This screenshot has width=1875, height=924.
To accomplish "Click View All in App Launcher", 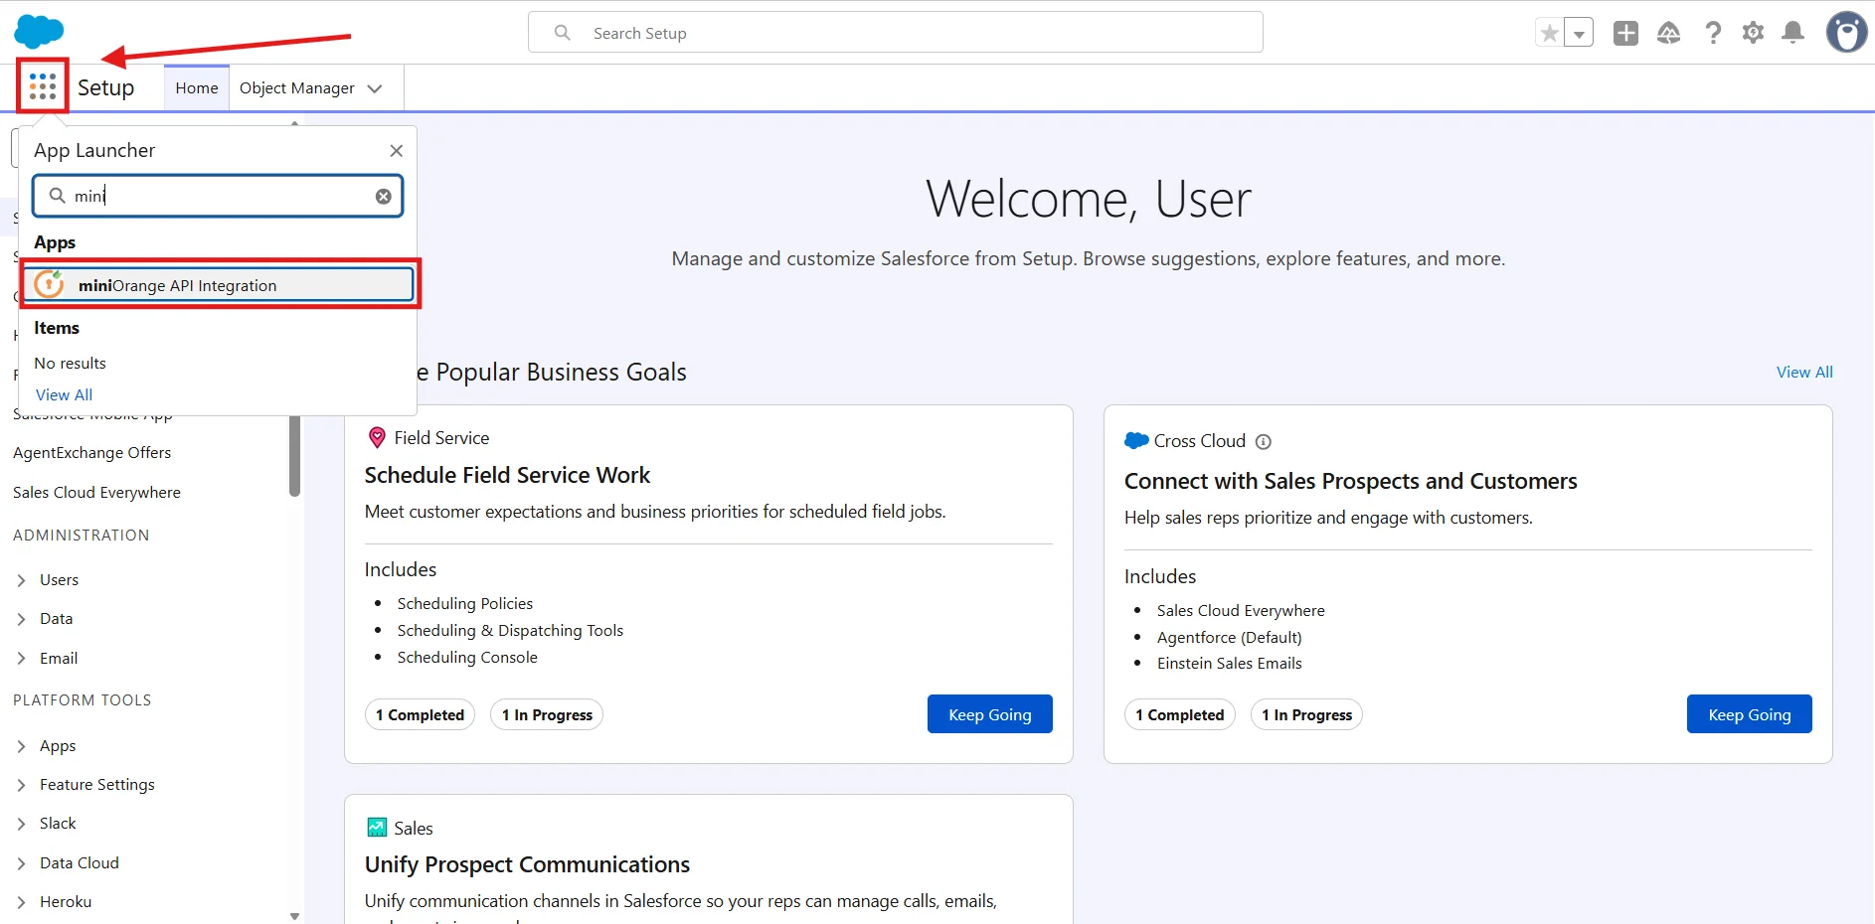I will click(x=64, y=394).
